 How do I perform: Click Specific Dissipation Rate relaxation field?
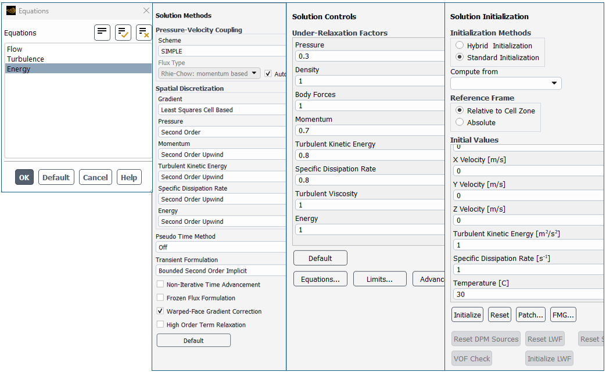[x=370, y=180]
